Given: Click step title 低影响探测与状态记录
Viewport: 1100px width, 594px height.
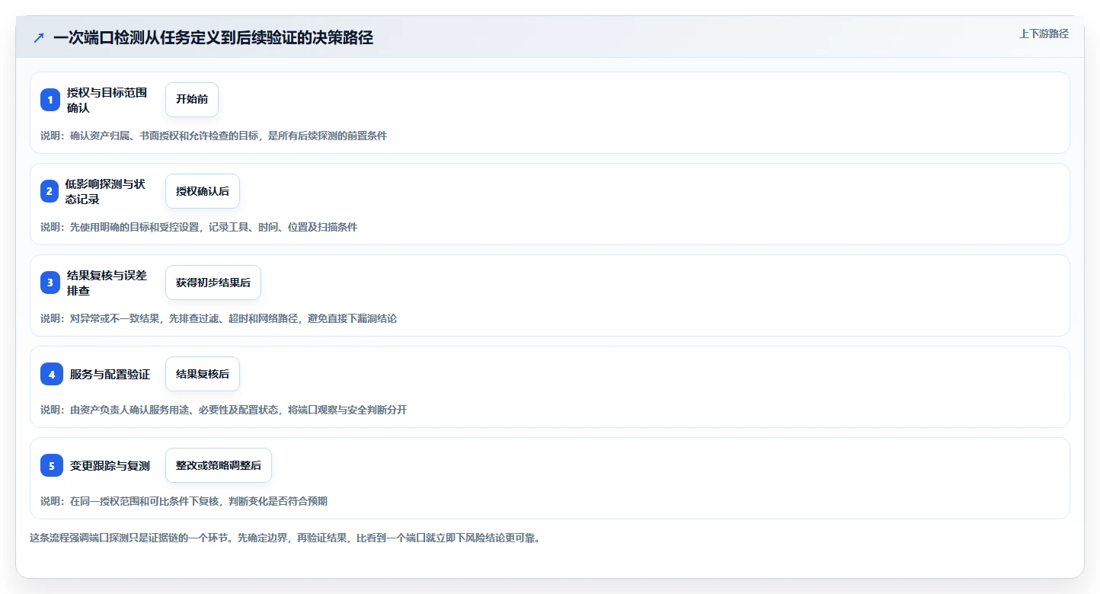Looking at the screenshot, I should pos(104,191).
